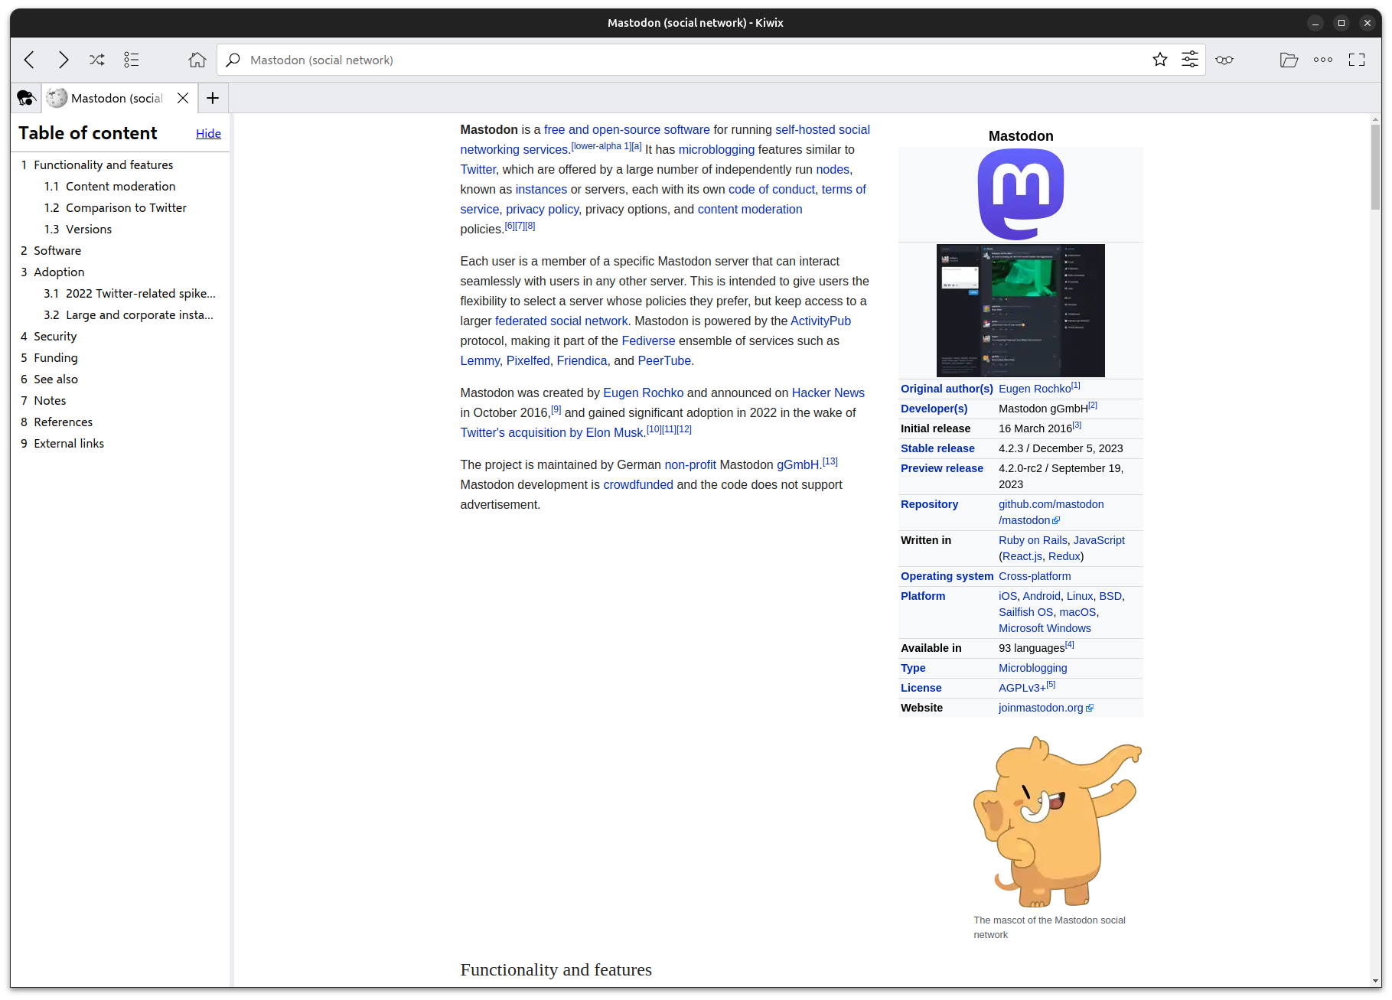This screenshot has width=1392, height=1000.
Task: Follow Twitter's acquisition by Elon Musk link
Action: pos(553,432)
